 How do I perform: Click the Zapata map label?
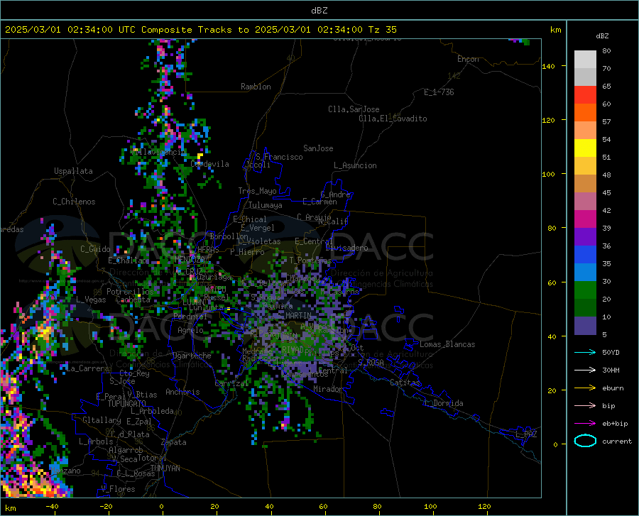(174, 442)
